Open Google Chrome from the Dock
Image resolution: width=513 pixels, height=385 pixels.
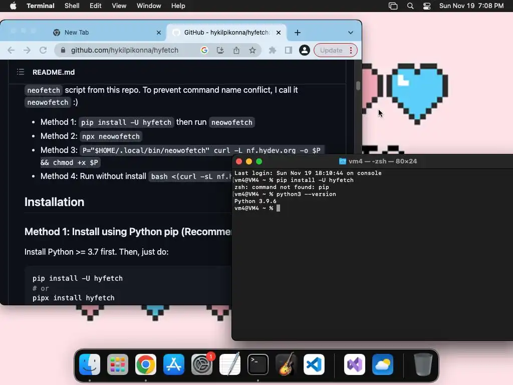tap(146, 364)
